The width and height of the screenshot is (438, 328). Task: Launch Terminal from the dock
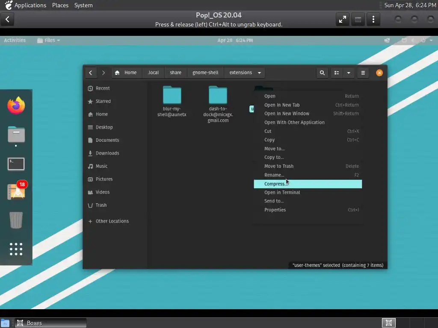coord(16,164)
